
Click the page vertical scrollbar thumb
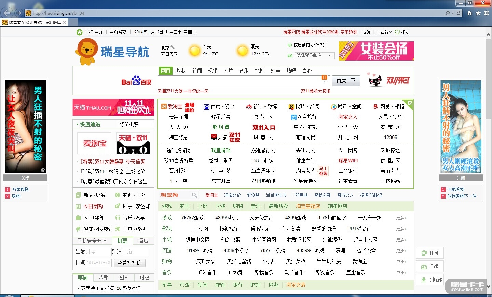pos(489,79)
